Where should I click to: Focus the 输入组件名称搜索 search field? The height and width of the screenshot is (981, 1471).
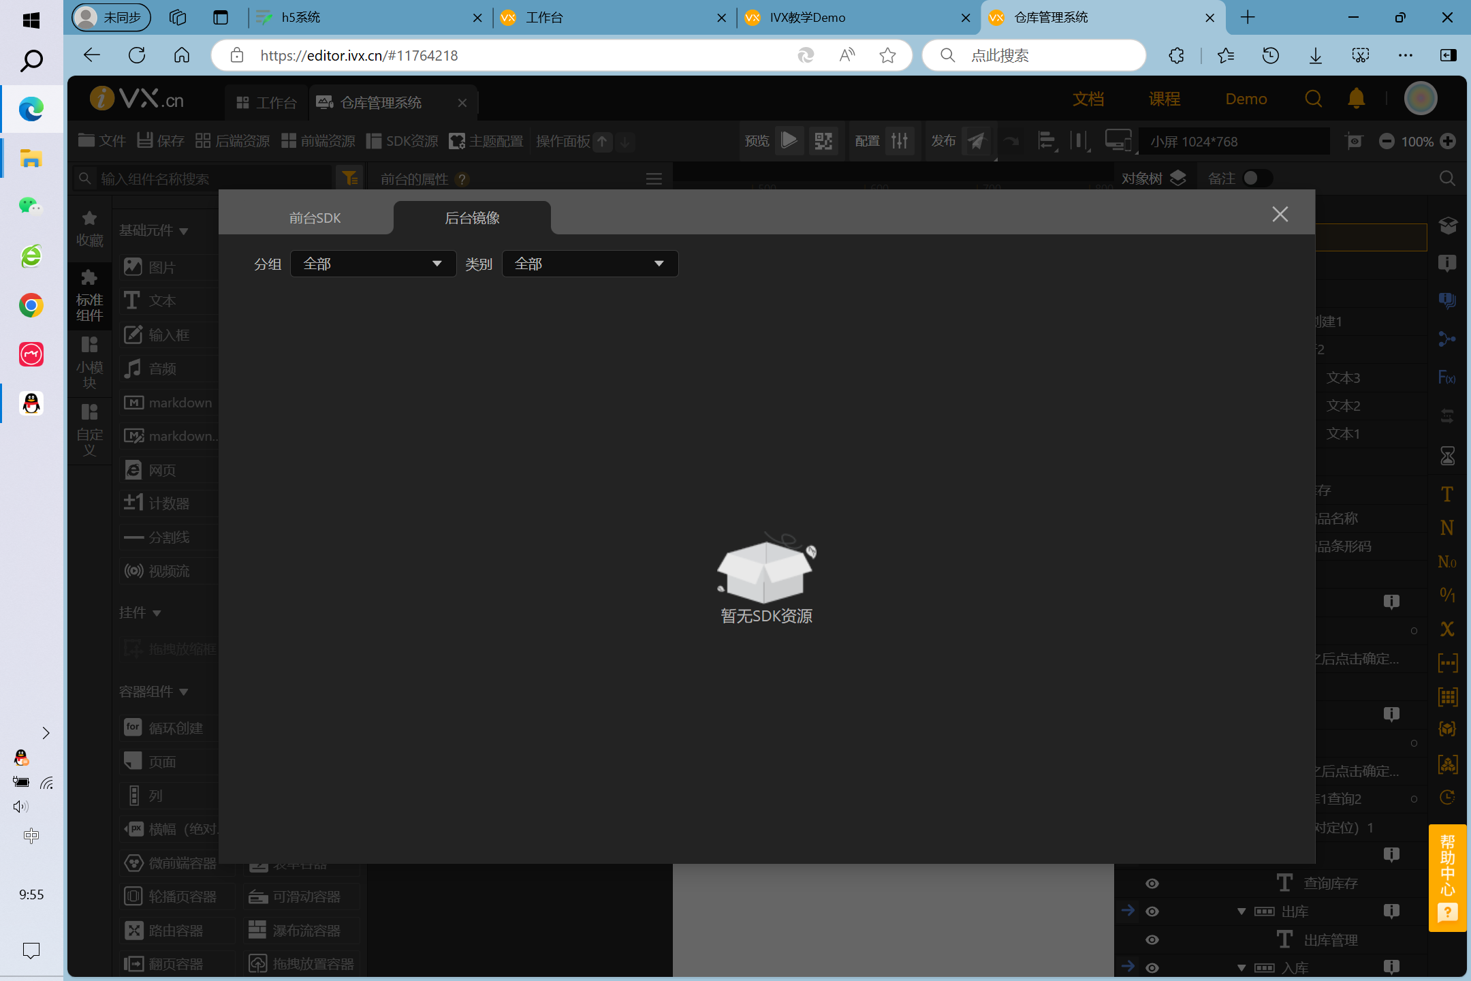(202, 178)
